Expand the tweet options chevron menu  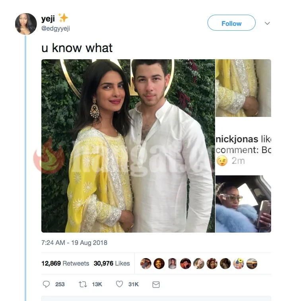(267, 23)
